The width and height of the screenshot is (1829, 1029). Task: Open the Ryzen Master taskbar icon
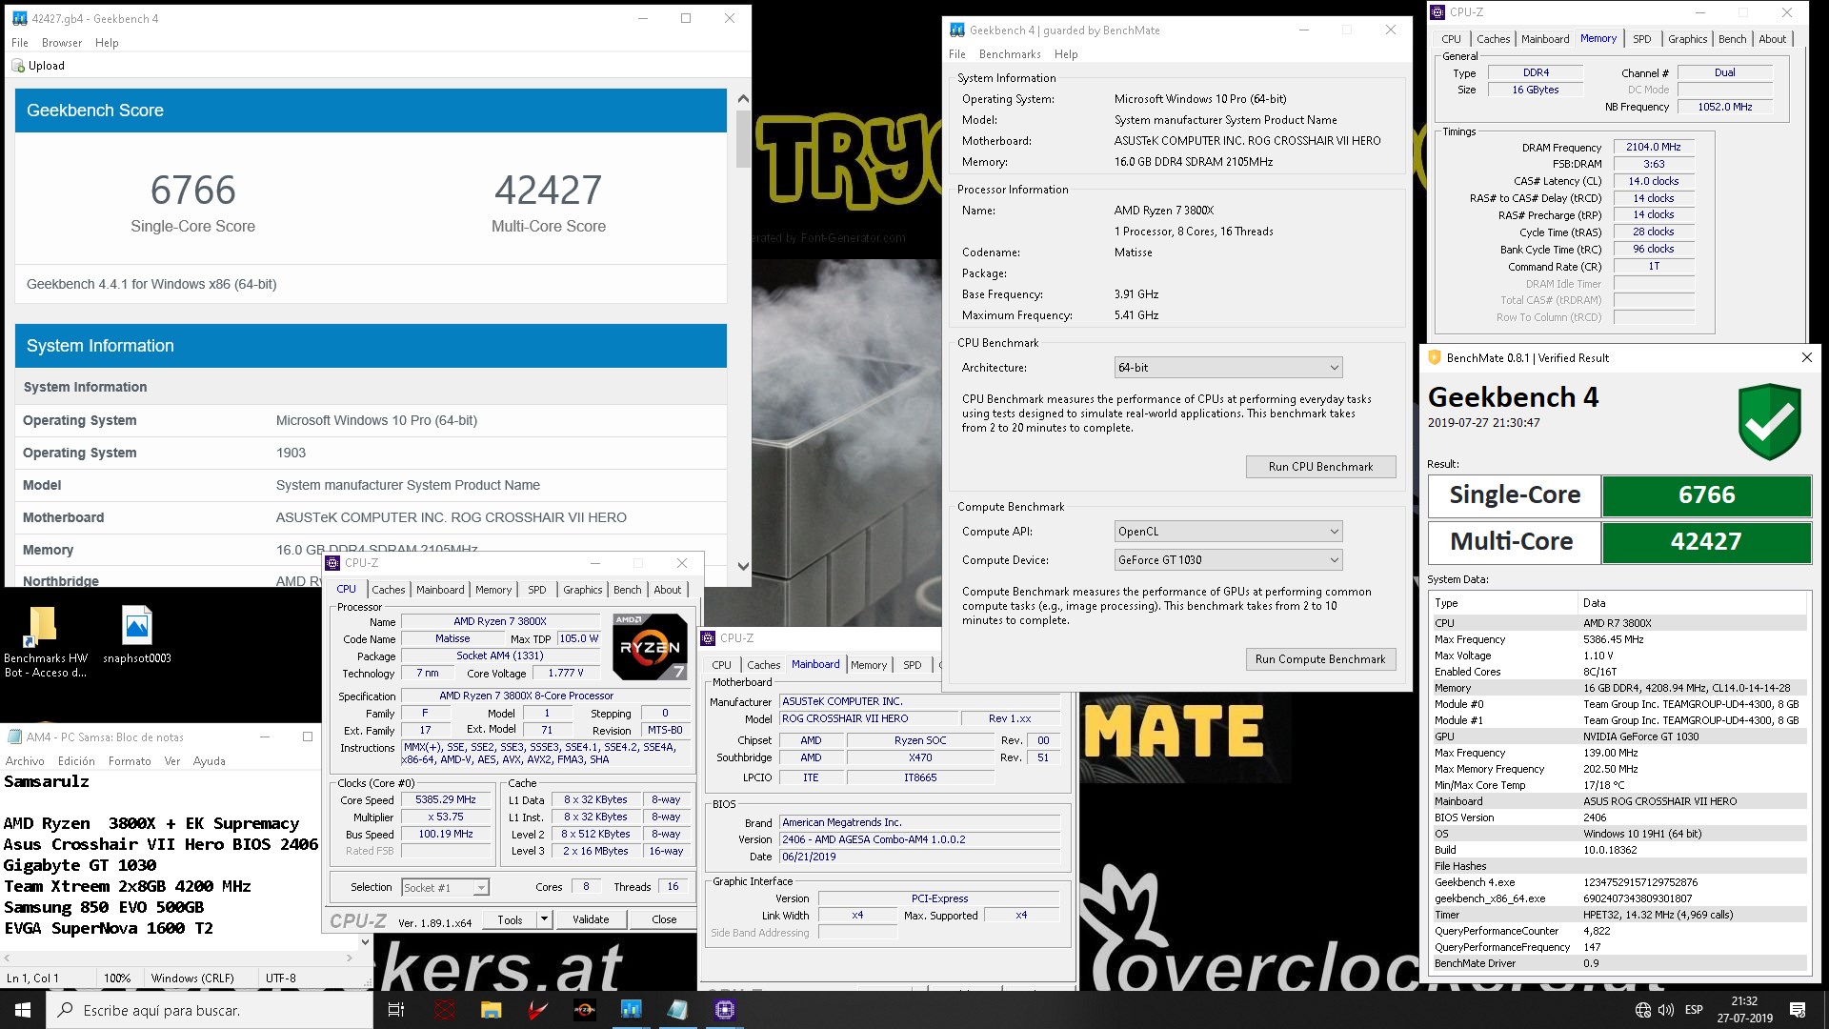click(584, 1010)
